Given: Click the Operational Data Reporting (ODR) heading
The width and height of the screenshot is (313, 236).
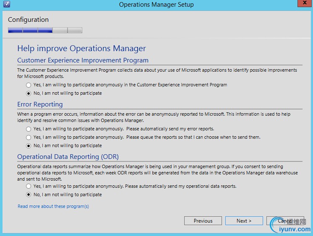Looking at the screenshot, I should [68, 157].
